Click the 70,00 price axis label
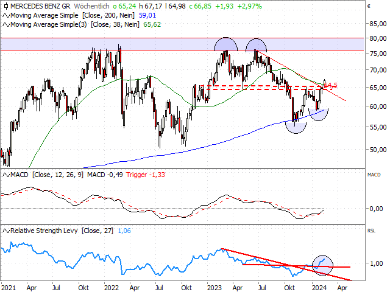Viewport: 390px width, 292px height. click(x=378, y=71)
